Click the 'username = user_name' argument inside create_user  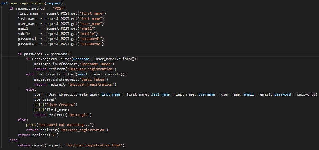point(220,95)
